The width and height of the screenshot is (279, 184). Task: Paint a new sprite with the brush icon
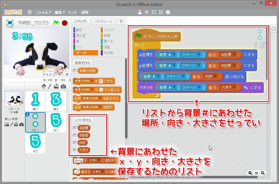point(50,86)
